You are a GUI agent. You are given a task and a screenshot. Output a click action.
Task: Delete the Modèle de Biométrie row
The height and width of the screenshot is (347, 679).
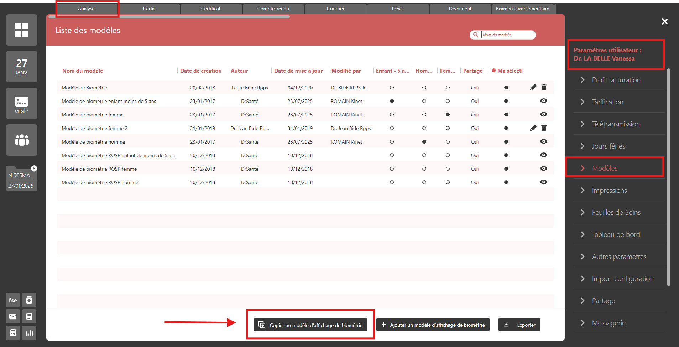coord(544,88)
